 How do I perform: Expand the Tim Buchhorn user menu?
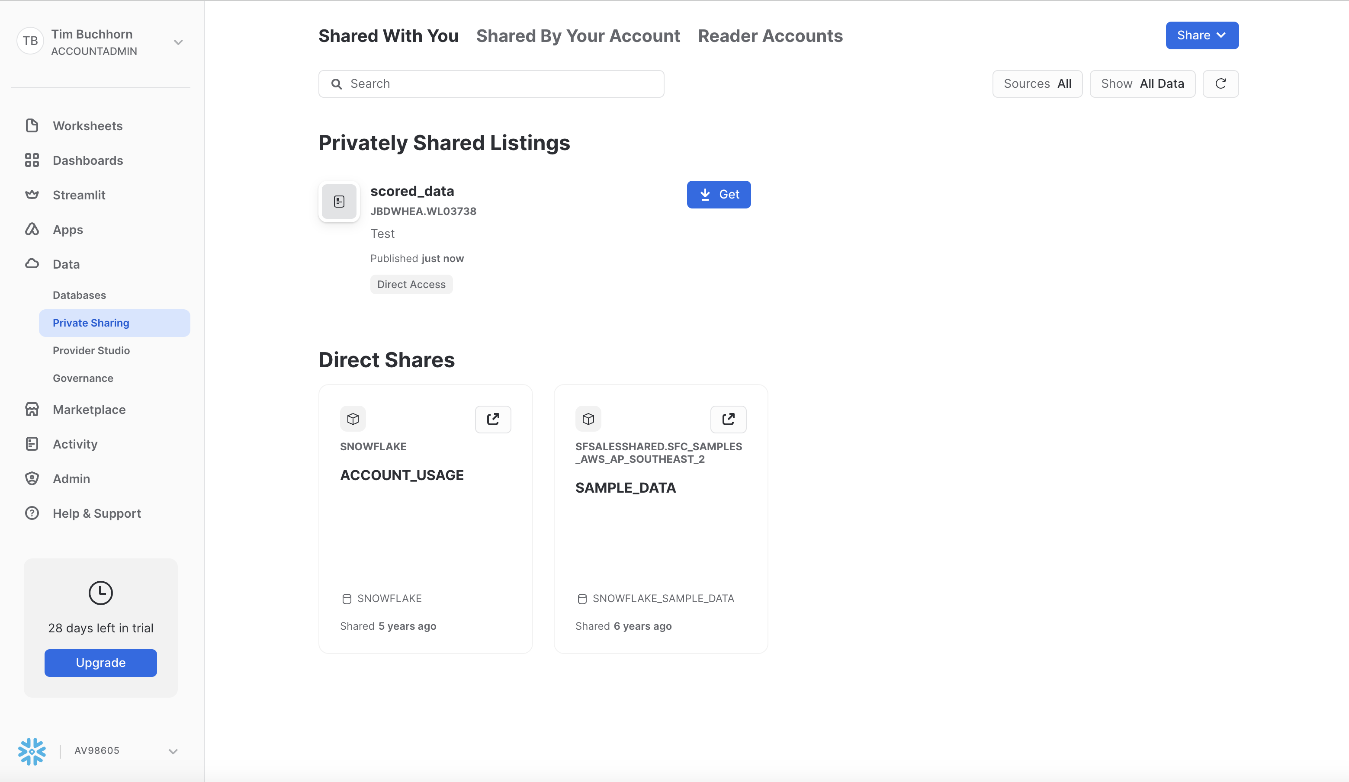click(178, 42)
